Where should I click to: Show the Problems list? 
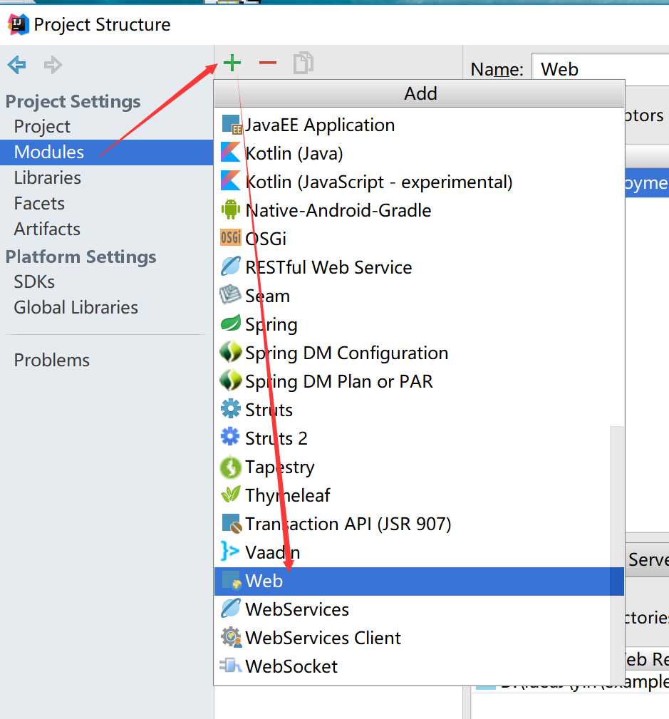pos(106,361)
